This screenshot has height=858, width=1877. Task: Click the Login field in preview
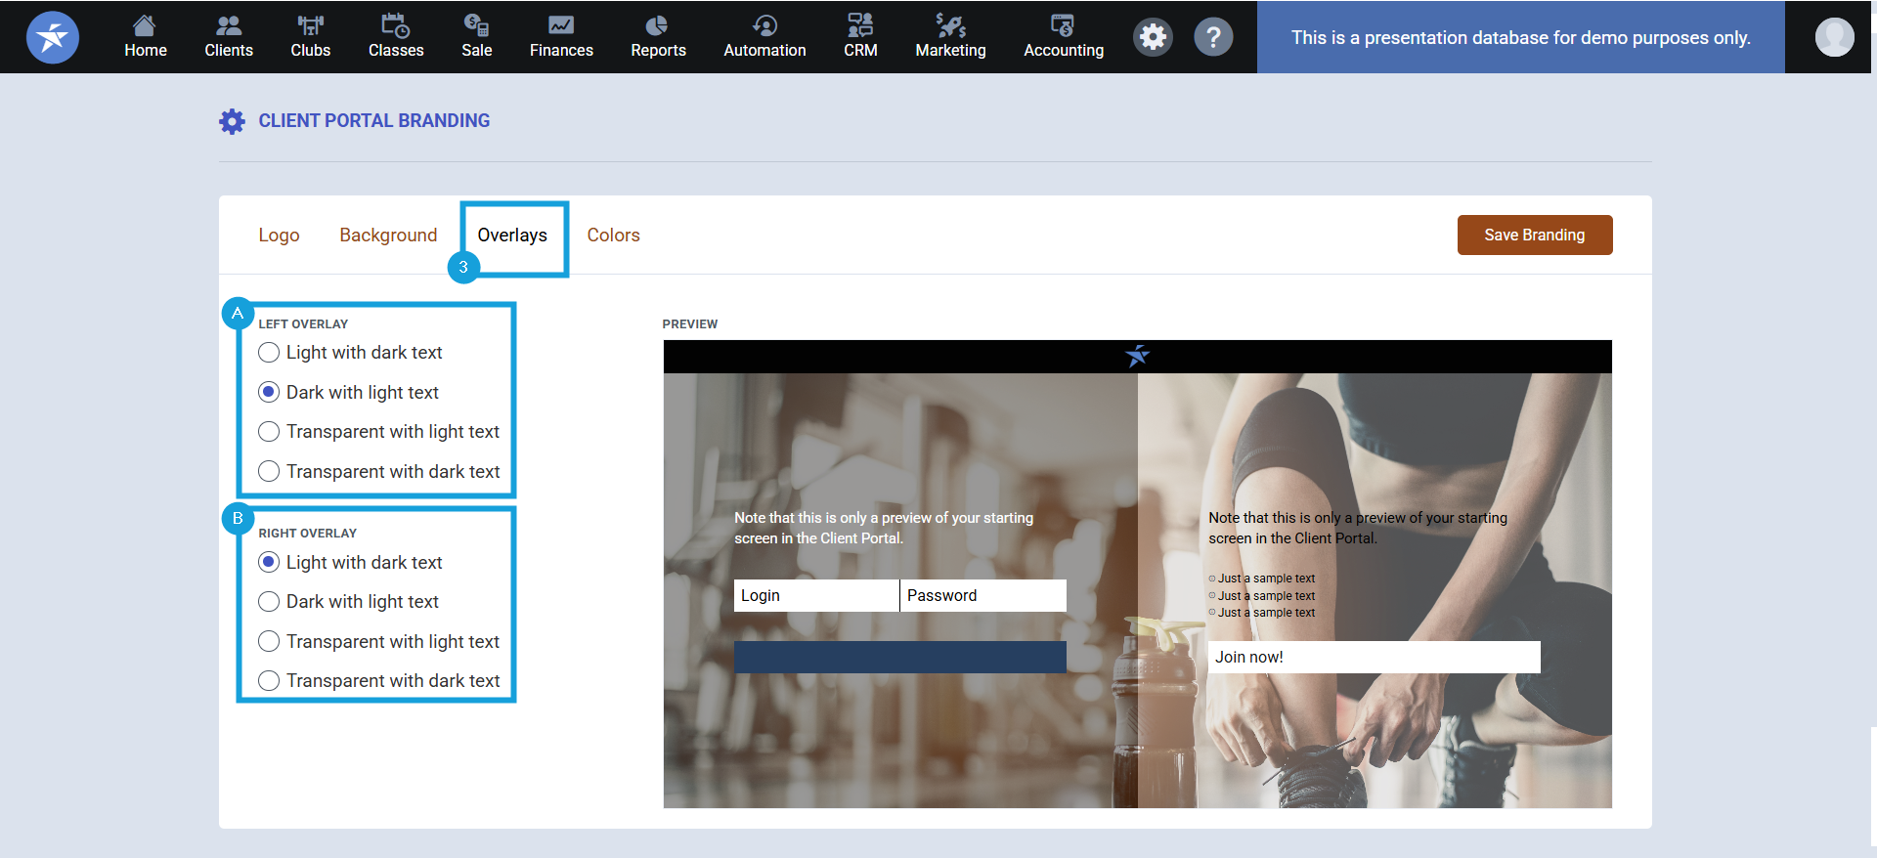pyautogui.click(x=815, y=596)
